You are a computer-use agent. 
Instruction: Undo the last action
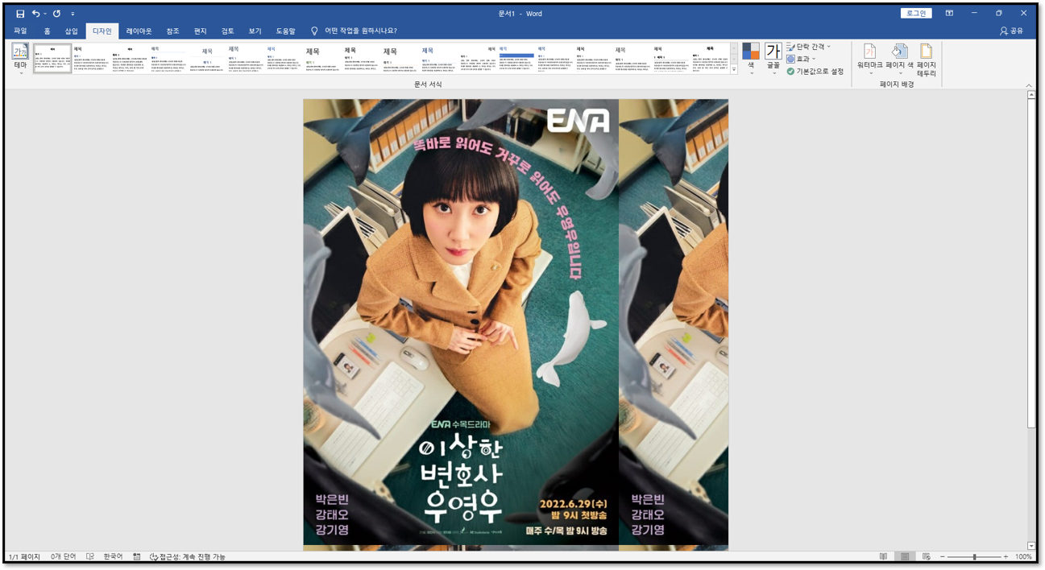[x=35, y=14]
